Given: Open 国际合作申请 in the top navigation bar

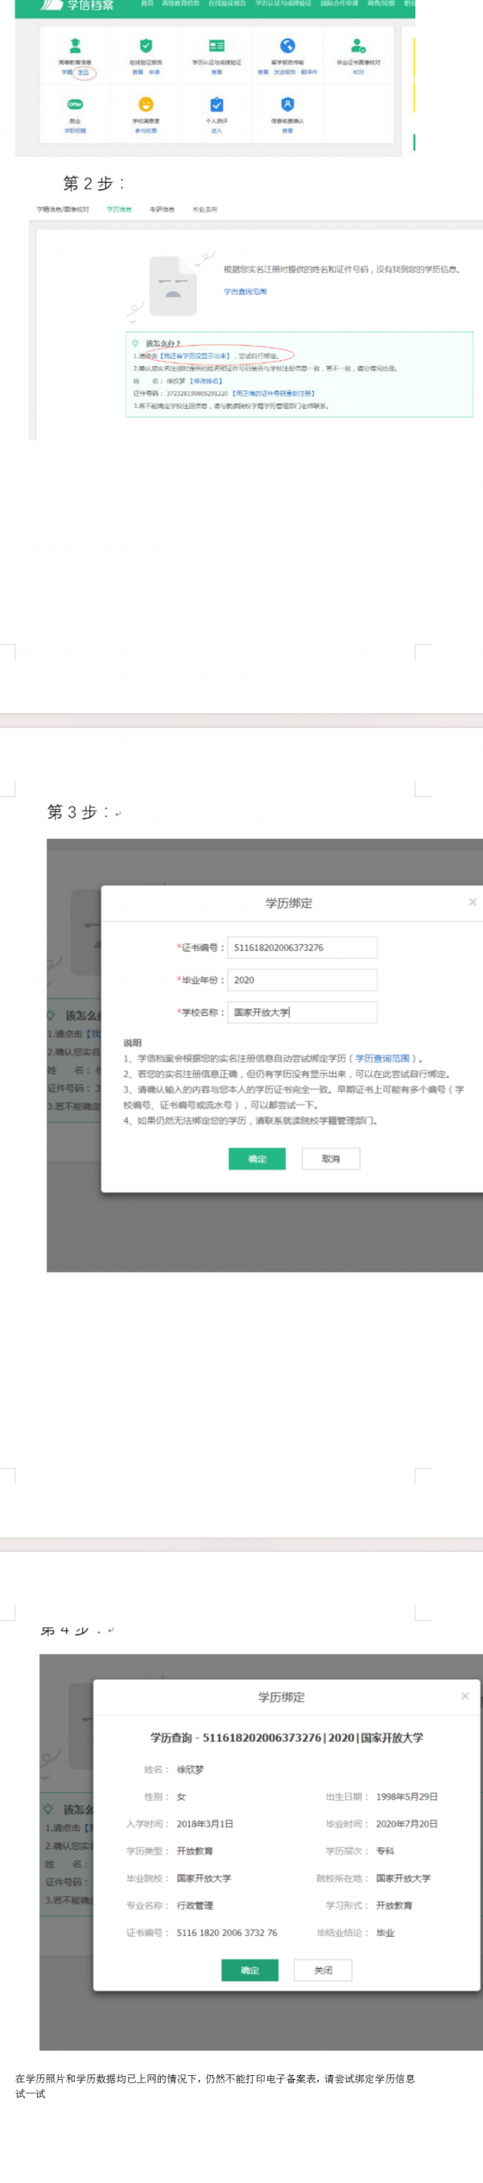Looking at the screenshot, I should point(339,3).
